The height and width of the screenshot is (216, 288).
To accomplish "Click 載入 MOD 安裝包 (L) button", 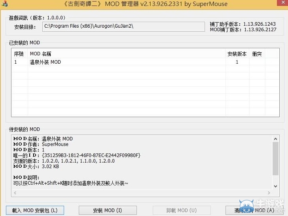I will (35, 210).
